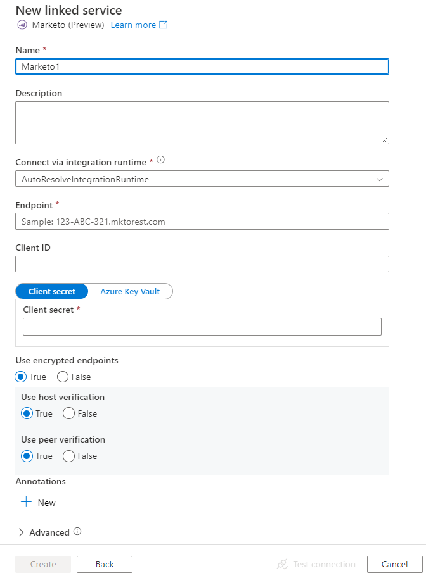Click inside the Description text box
This screenshot has height=578, width=426.
coord(202,122)
